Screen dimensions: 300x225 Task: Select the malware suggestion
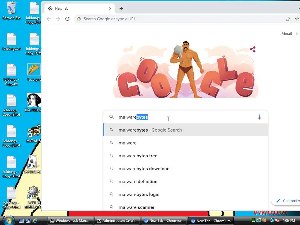[x=185, y=143]
